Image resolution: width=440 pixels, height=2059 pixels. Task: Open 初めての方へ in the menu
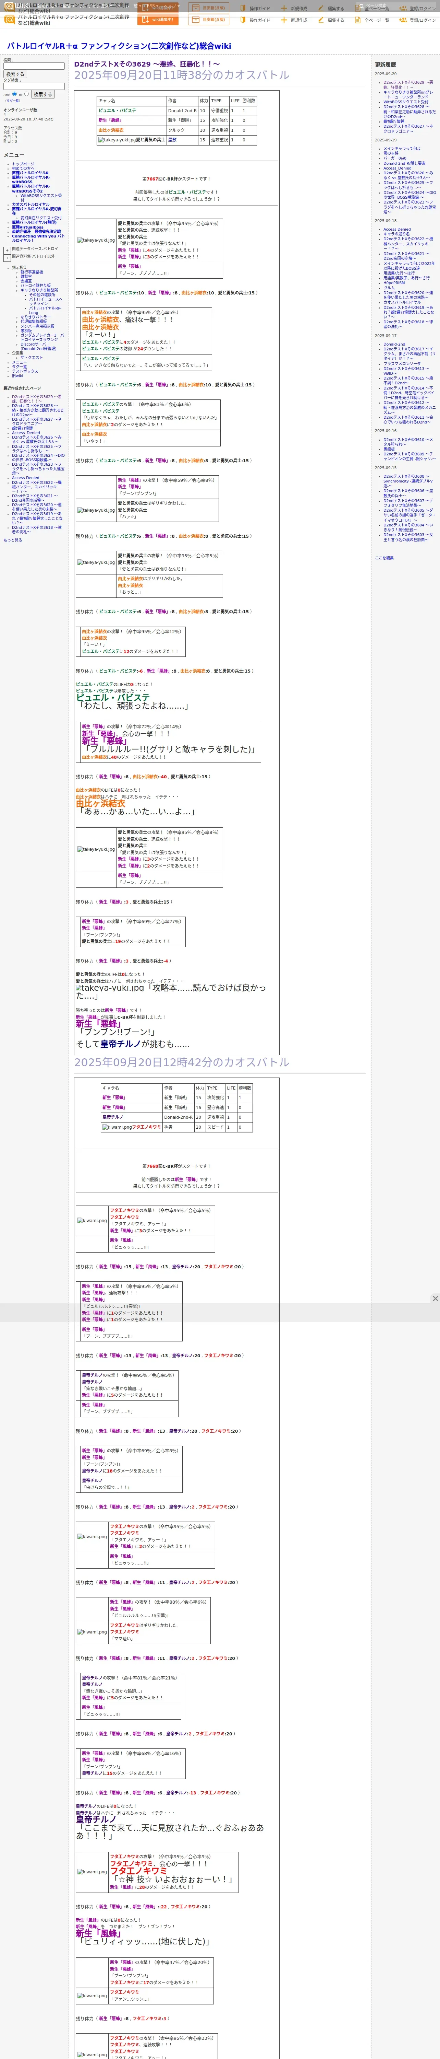(x=23, y=168)
